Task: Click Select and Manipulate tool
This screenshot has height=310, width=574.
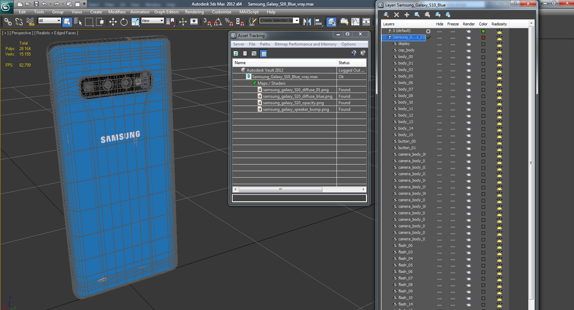Action: pyautogui.click(x=183, y=22)
